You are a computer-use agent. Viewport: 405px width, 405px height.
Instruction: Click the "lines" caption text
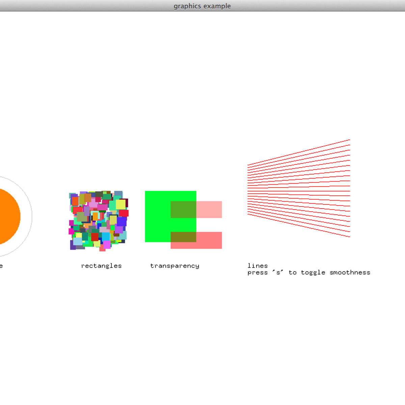pos(258,266)
